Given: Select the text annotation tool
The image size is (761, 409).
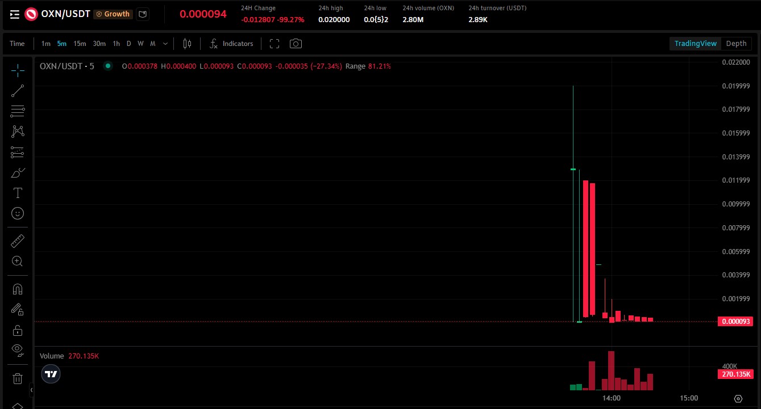Looking at the screenshot, I should (17, 192).
